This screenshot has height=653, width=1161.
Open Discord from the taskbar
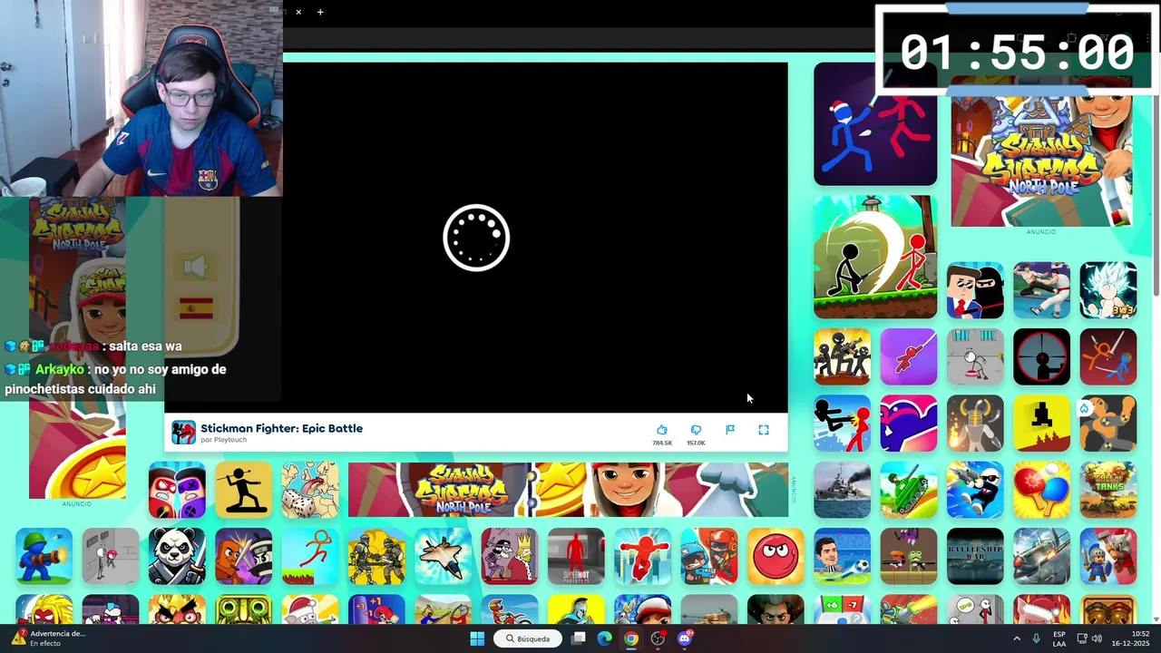(685, 638)
